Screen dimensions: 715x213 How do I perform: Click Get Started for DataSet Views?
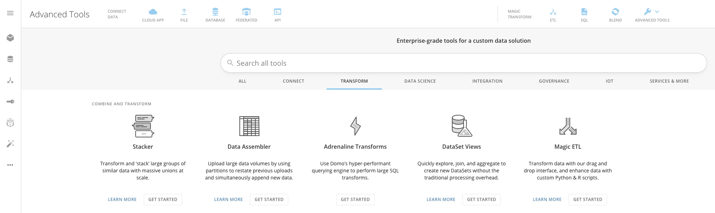(482, 200)
